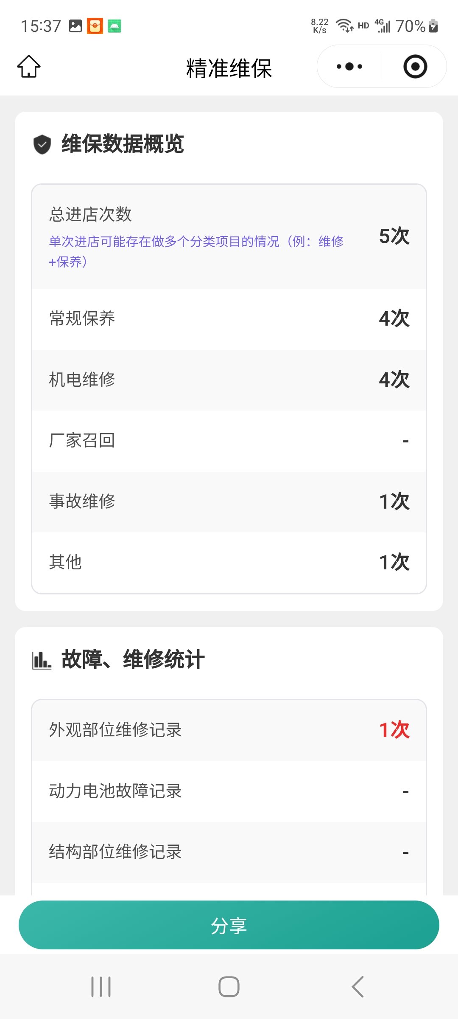Image resolution: width=458 pixels, height=1019 pixels.
Task: Select the 动力电池故障记录 row
Action: click(x=229, y=791)
